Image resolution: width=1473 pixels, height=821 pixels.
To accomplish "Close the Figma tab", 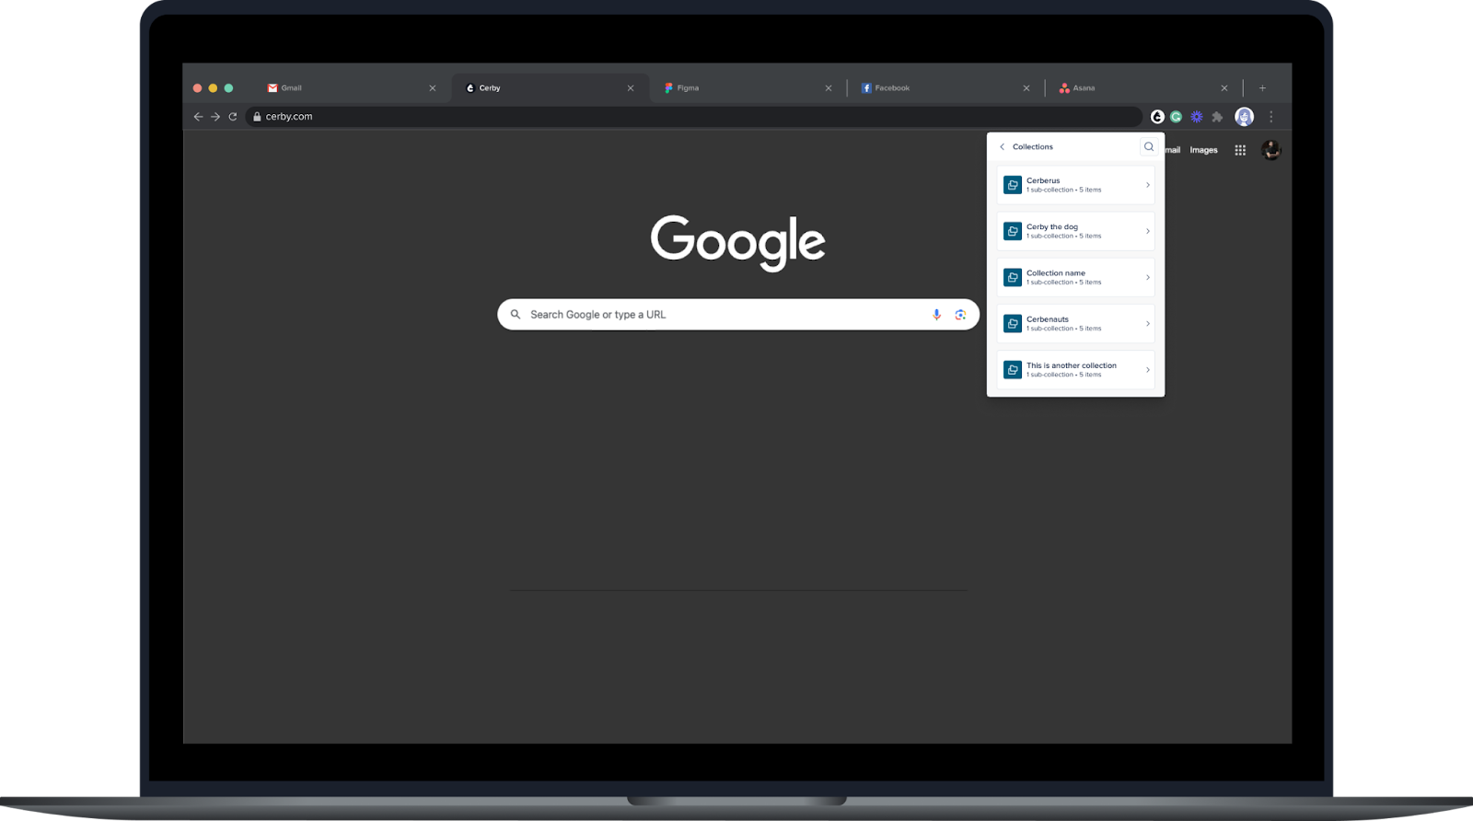I will [829, 88].
